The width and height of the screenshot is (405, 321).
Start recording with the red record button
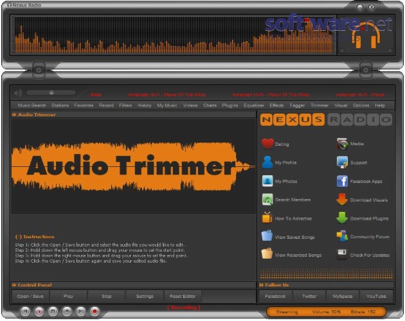pos(94,311)
